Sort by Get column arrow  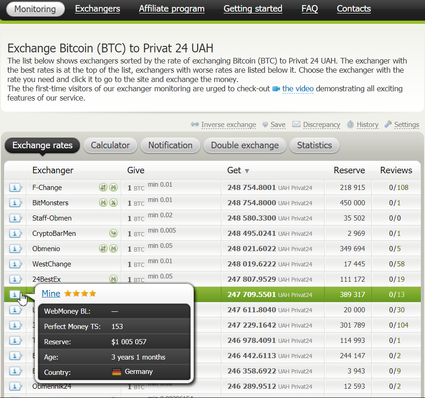247,171
